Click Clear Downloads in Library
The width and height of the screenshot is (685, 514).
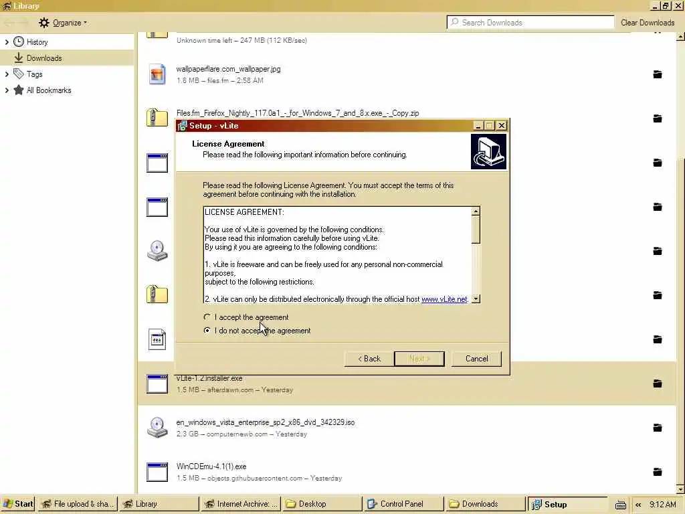(648, 23)
